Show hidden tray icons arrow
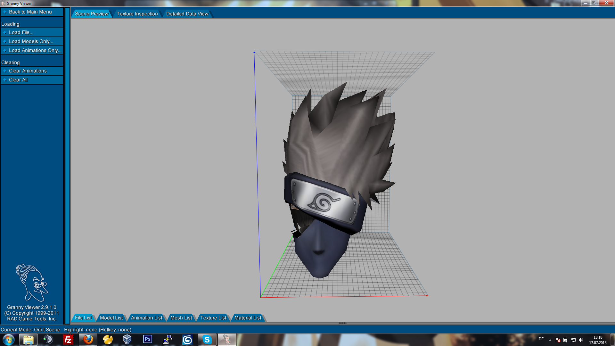The height and width of the screenshot is (346, 615). pyautogui.click(x=550, y=340)
